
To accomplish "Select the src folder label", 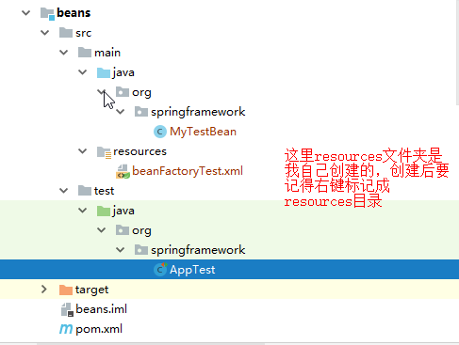I will coord(83,33).
